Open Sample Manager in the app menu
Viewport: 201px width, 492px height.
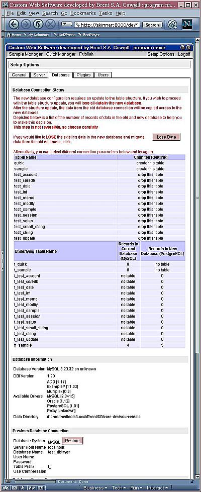coord(26,54)
